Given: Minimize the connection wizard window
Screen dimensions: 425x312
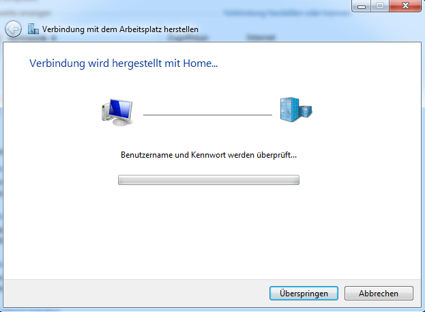Looking at the screenshot, I should (362, 5).
